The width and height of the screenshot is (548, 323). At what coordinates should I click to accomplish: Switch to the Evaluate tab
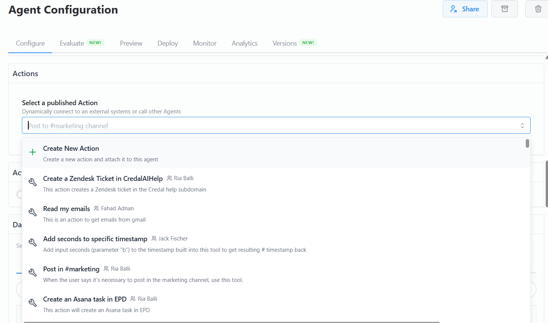[72, 43]
